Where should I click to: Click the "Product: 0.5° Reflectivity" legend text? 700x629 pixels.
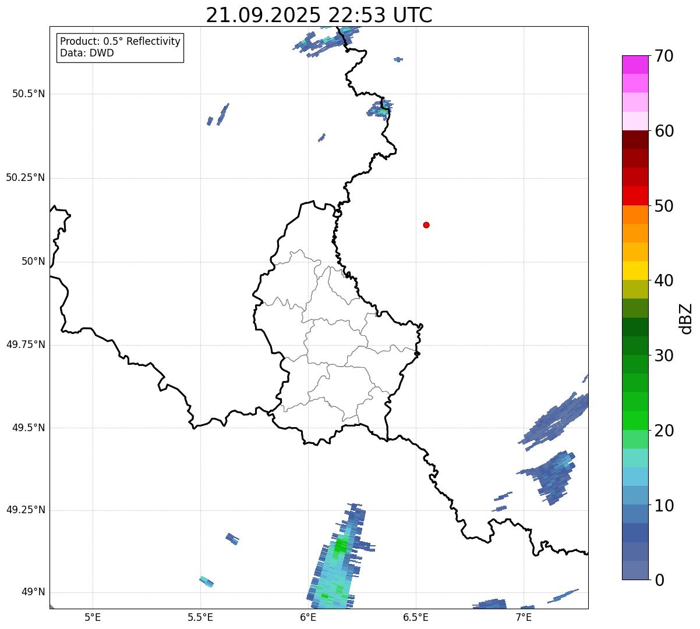tap(120, 41)
